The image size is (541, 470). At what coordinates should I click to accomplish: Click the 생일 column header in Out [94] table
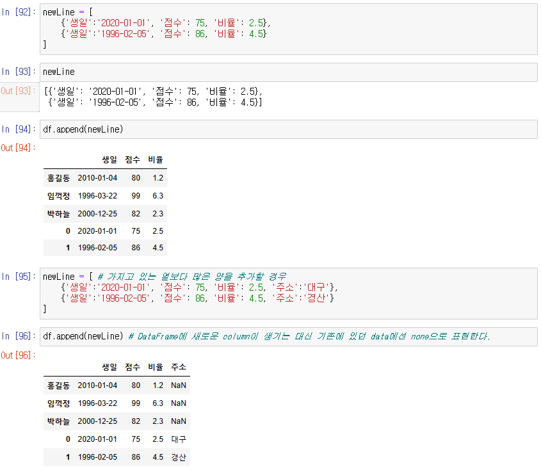109,160
